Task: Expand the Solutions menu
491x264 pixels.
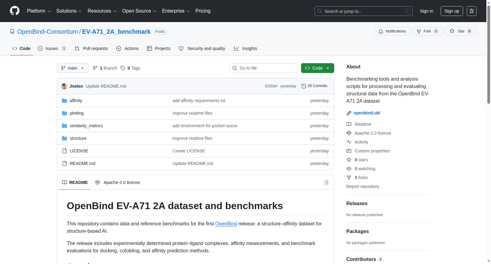Action: pyautogui.click(x=69, y=11)
